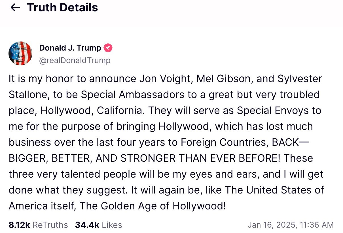Click the red verified badge icon

click(x=108, y=48)
